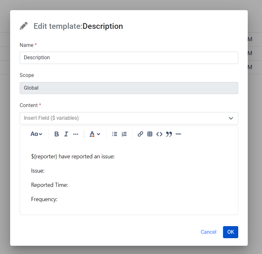Insert code snippet with angle brackets icon
The height and width of the screenshot is (254, 262).
click(159, 134)
